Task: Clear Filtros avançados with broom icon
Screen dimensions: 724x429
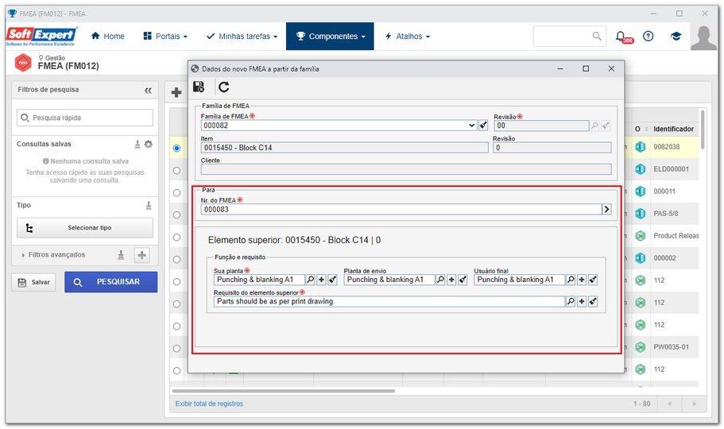Action: [x=121, y=255]
